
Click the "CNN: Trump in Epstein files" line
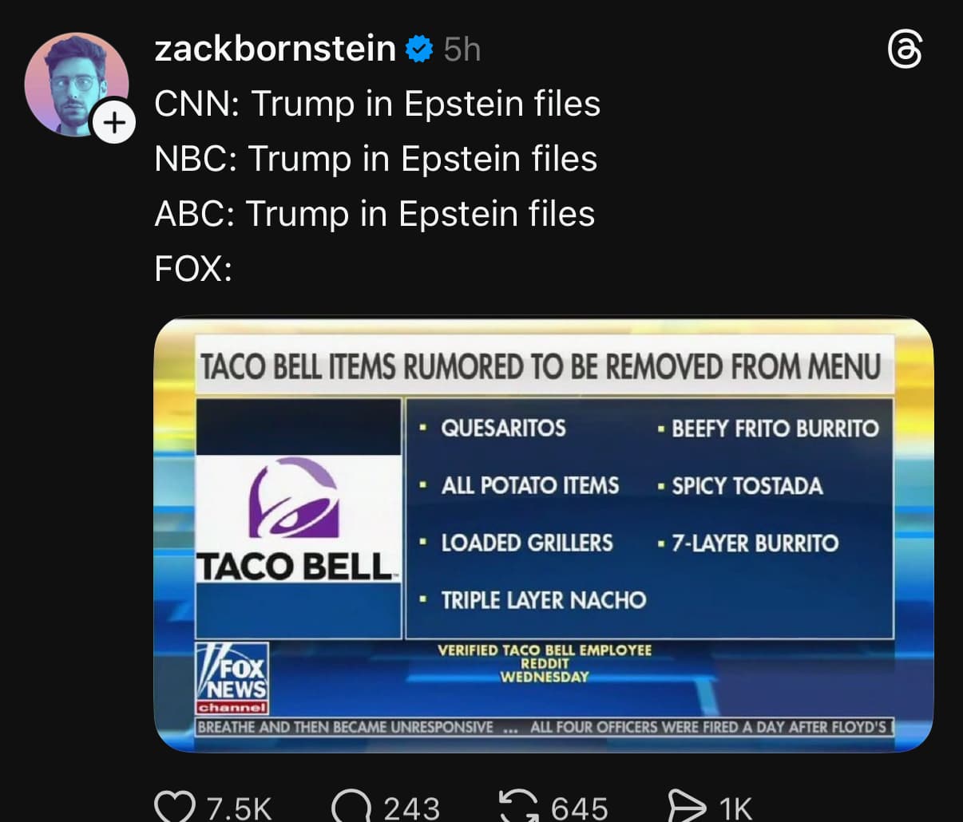click(x=377, y=104)
